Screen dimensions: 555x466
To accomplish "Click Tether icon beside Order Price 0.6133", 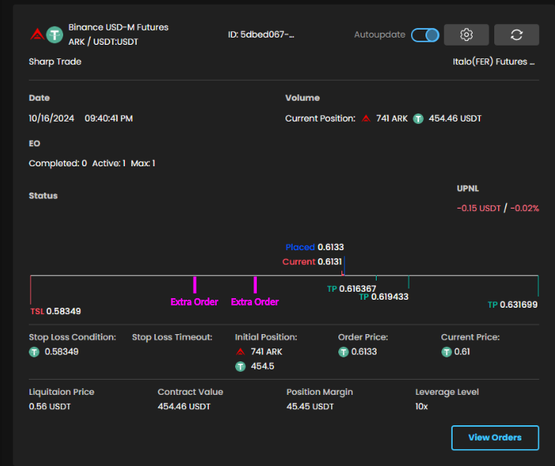I will pos(343,352).
